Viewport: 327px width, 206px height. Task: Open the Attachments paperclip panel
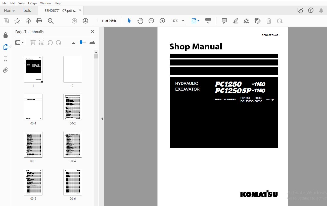pyautogui.click(x=6, y=70)
